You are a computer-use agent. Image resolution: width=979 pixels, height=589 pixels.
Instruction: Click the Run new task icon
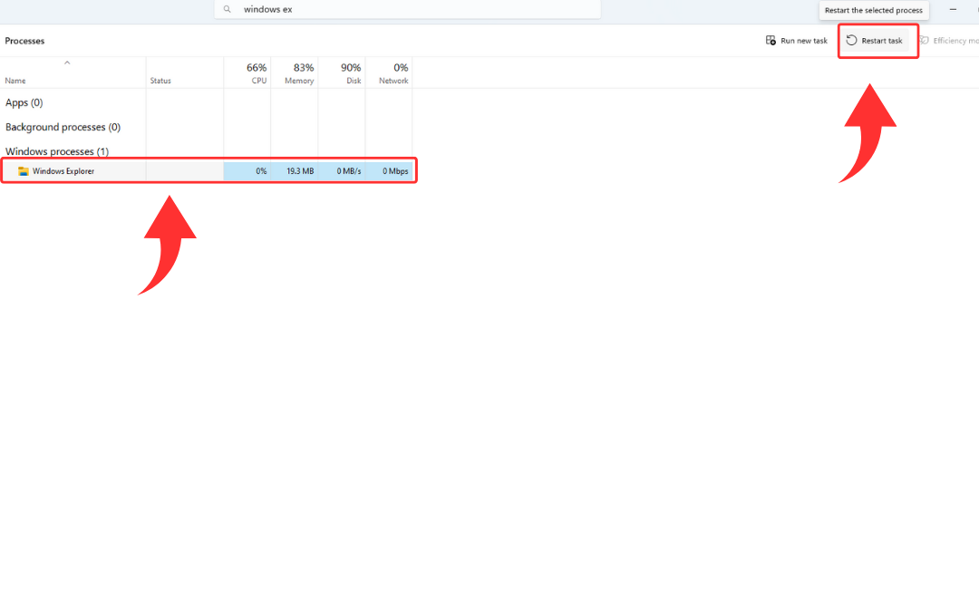(x=771, y=41)
